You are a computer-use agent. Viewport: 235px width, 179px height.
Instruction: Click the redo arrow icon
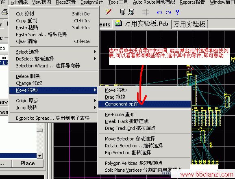tap(168, 13)
